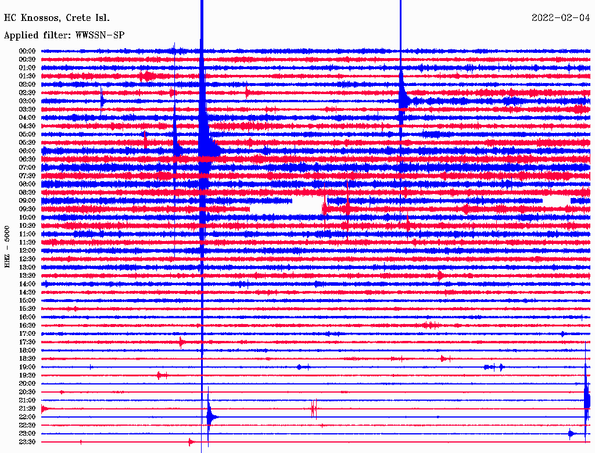Select the 02:00 time label
Image resolution: width=595 pixels, height=453 pixels.
pyautogui.click(x=27, y=85)
